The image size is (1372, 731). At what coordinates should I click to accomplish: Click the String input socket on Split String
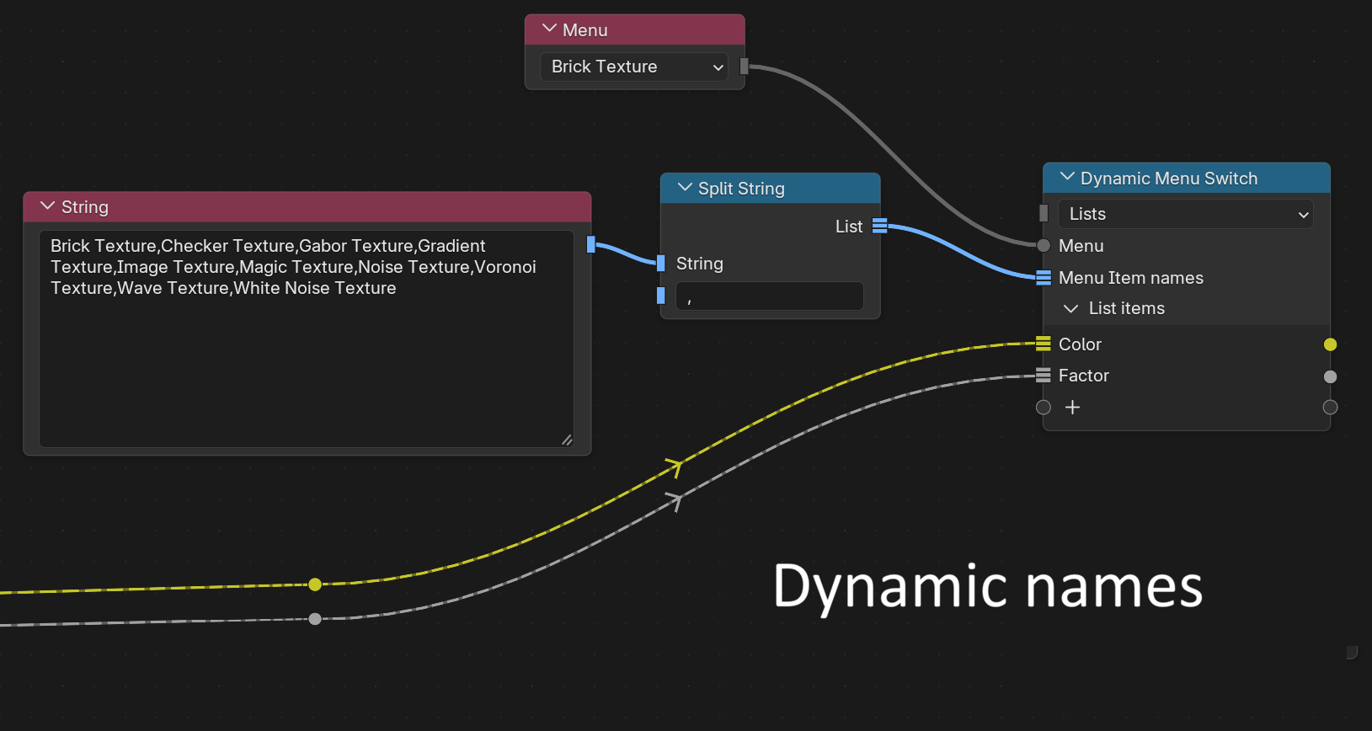(x=660, y=264)
